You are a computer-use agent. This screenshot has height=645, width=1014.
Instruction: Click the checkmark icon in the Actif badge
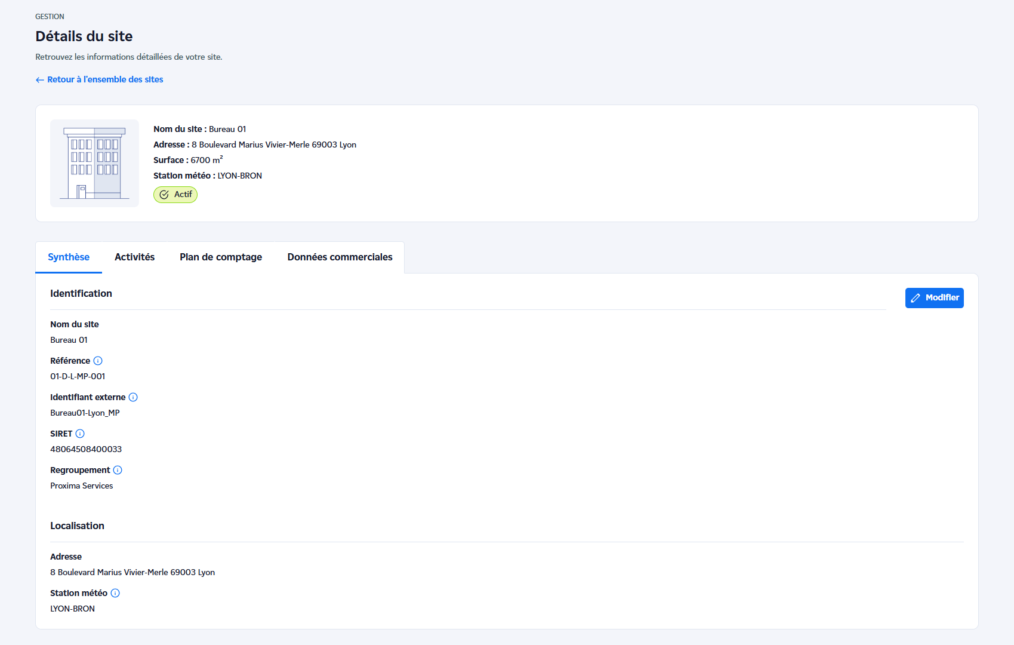[x=164, y=195]
